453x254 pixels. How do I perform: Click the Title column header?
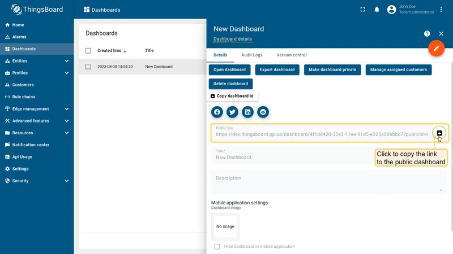pos(149,51)
